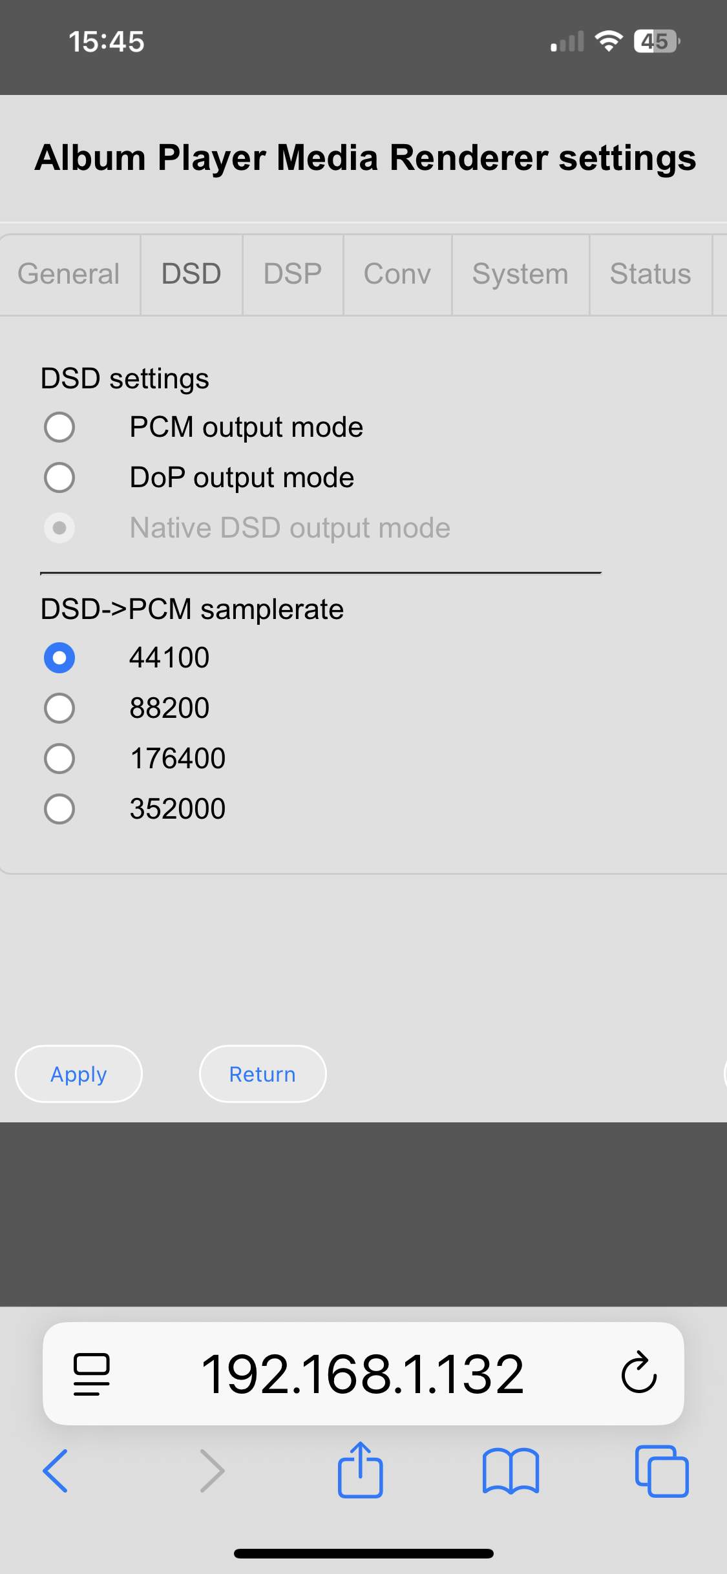The width and height of the screenshot is (727, 1574).
Task: Tap the Safari back arrow
Action: 56,1471
